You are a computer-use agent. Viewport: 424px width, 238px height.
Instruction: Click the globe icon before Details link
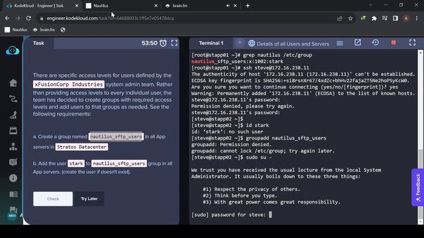pos(252,43)
